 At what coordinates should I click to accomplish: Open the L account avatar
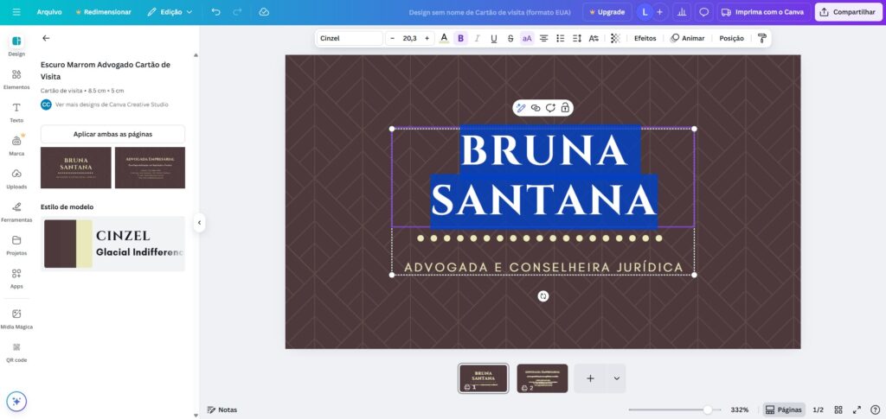[644, 12]
